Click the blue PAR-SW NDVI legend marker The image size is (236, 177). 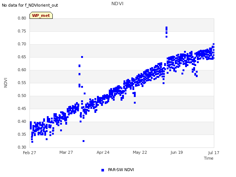pos(103,170)
